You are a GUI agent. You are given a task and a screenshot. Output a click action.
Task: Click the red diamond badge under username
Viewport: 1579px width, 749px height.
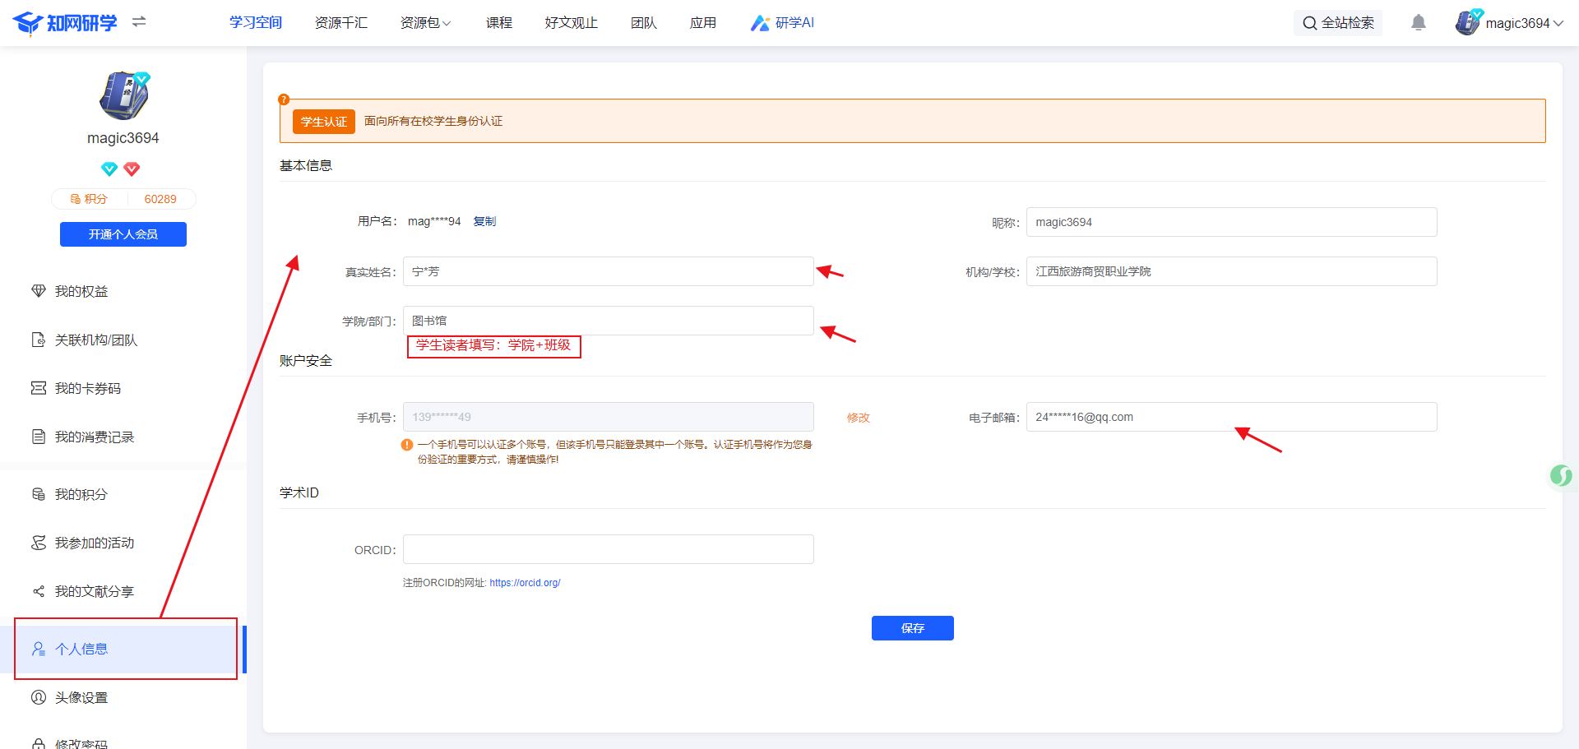pos(132,169)
